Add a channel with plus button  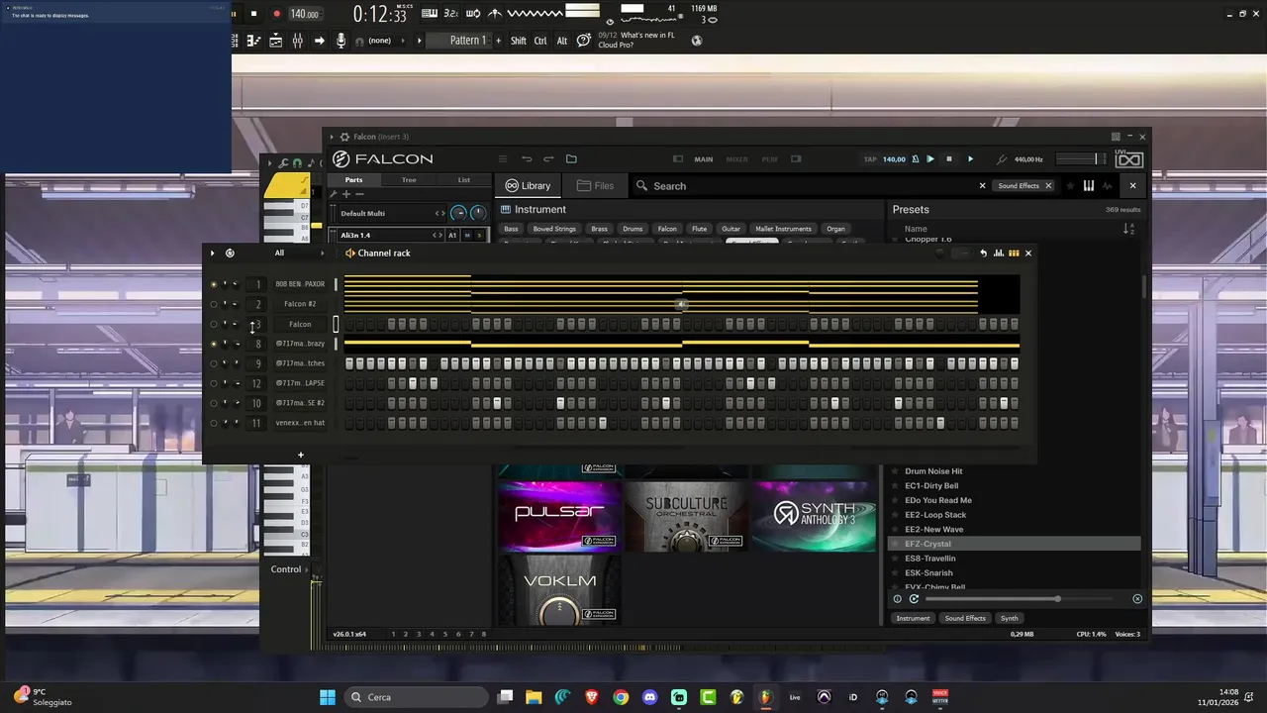(x=301, y=456)
